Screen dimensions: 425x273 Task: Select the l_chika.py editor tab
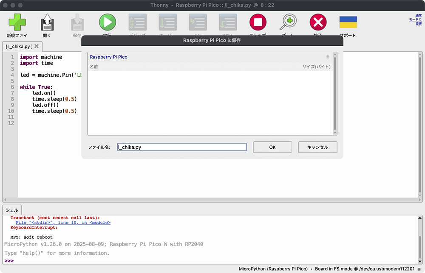coord(19,47)
